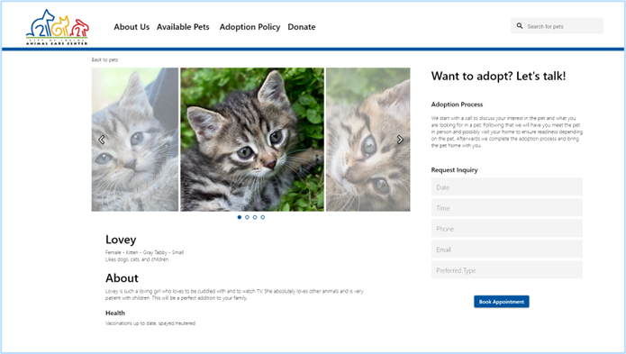This screenshot has width=626, height=354.
Task: Click the Animal Care Center logo
Action: [x=57, y=27]
